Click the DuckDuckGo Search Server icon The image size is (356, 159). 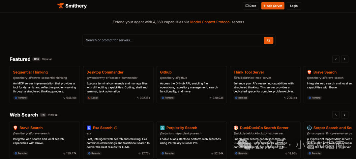click(236, 128)
